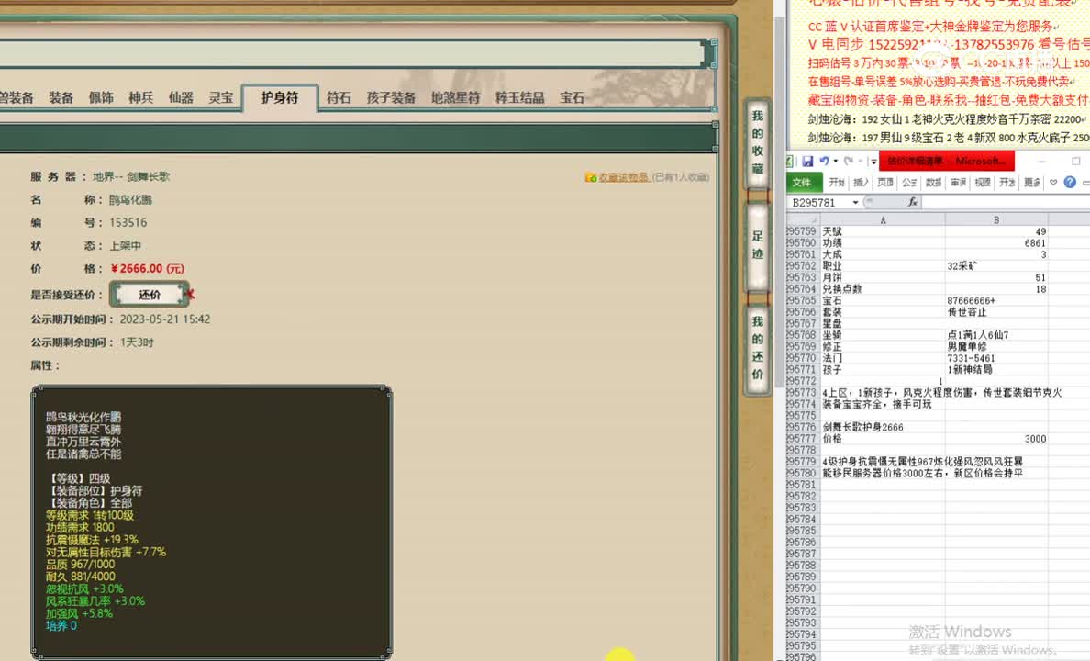Undo the last action in Excel
This screenshot has height=661, width=1090.
[826, 161]
